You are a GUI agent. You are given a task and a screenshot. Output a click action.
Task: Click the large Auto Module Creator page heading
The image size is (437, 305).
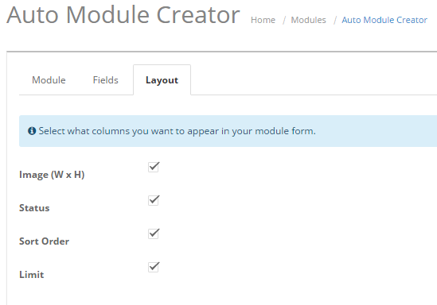pyautogui.click(x=123, y=15)
